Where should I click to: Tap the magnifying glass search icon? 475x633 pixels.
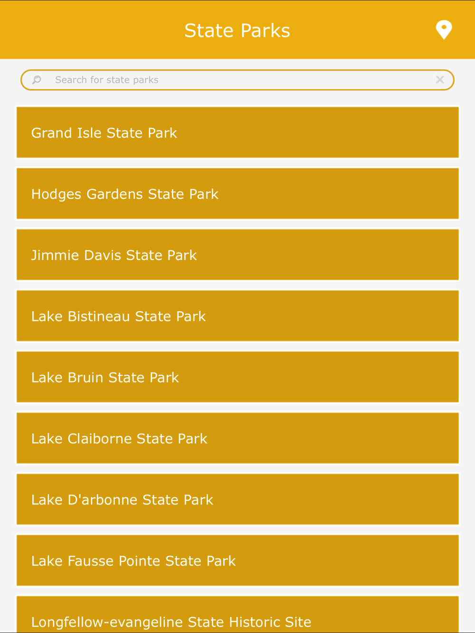37,80
